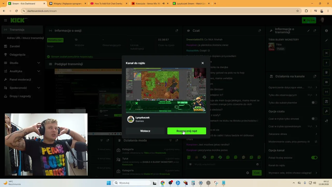The width and height of the screenshot is (332, 187).
Task: Reload the dashboard page
Action: point(16,11)
